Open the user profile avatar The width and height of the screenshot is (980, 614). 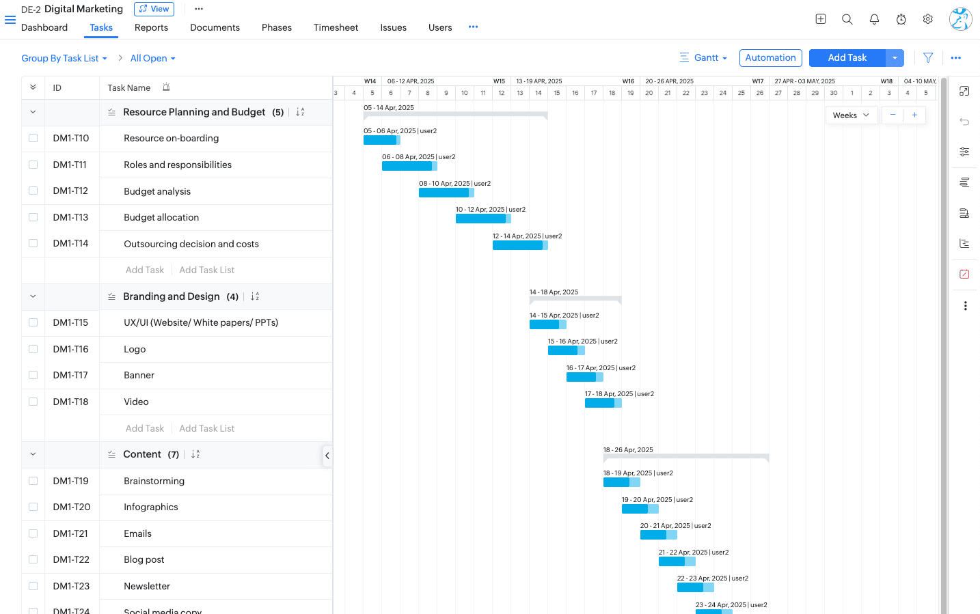(x=960, y=19)
